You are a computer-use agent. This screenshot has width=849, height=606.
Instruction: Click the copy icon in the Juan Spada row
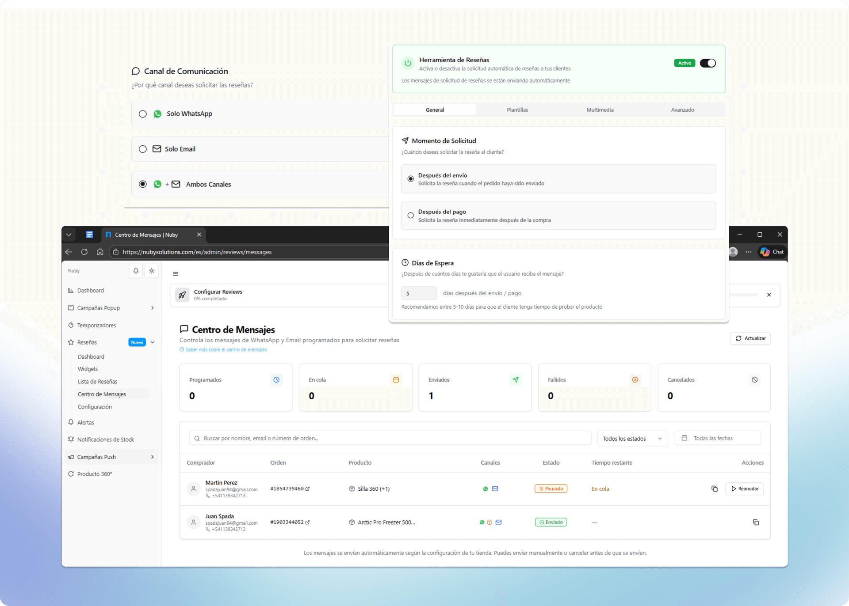coord(756,522)
